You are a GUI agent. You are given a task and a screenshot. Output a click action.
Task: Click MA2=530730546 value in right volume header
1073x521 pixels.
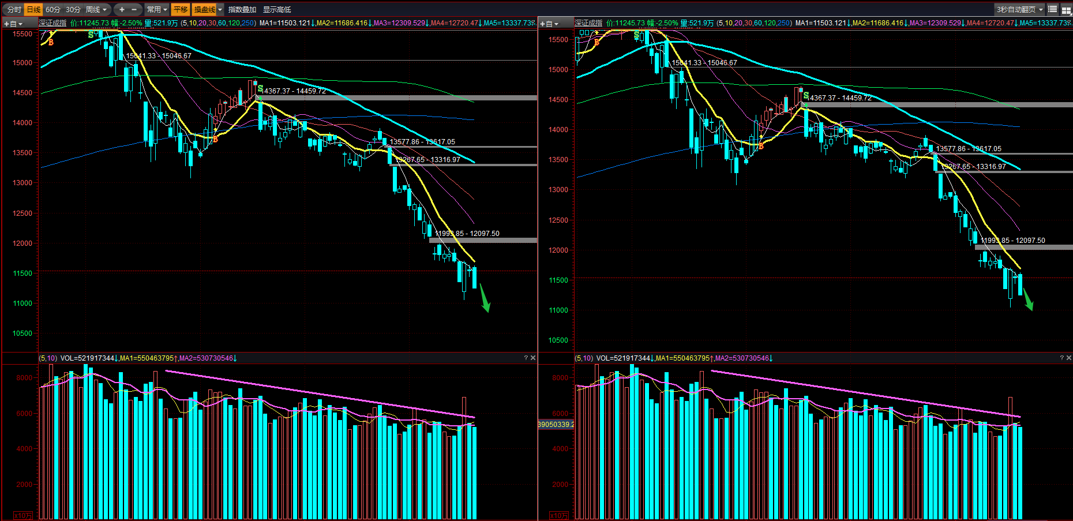click(x=742, y=358)
